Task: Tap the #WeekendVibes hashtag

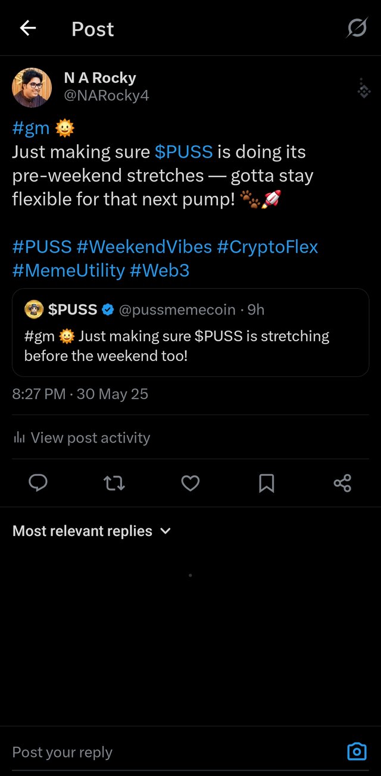Action: coord(144,247)
